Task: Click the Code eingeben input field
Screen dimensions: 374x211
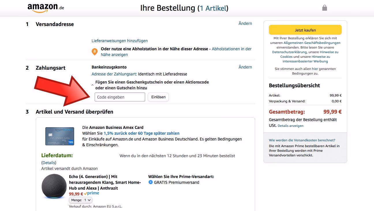Action: tap(120, 97)
